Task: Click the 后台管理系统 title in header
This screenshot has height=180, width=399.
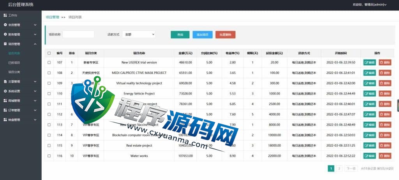Action: coord(21,5)
